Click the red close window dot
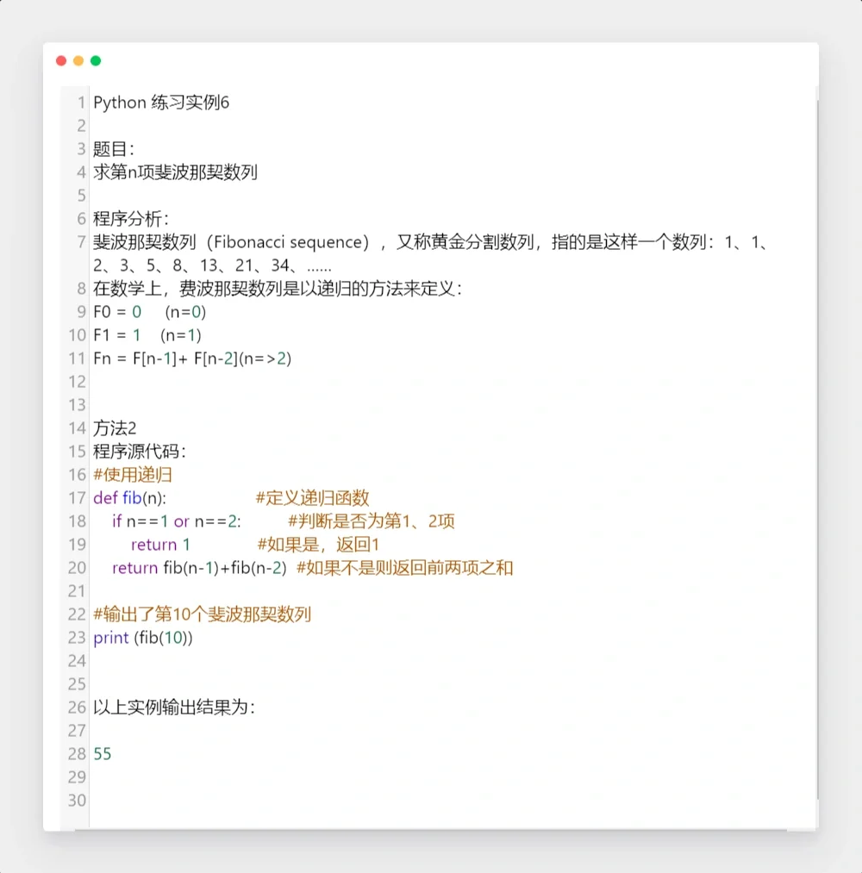Viewport: 862px width, 873px height. (61, 60)
